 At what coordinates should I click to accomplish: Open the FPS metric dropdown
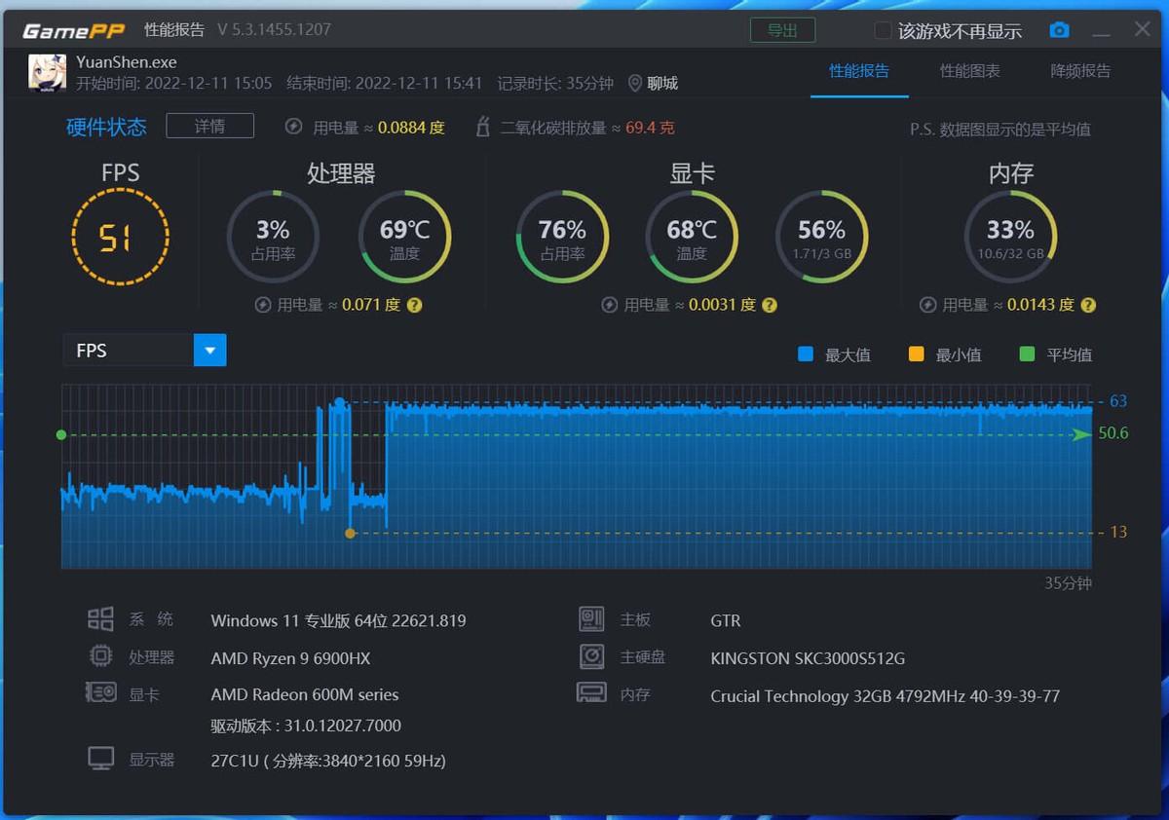[x=209, y=350]
